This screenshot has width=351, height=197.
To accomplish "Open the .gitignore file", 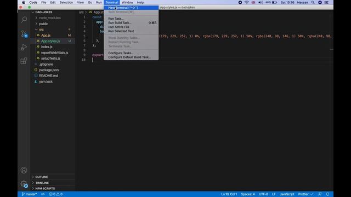I will coord(53,65).
